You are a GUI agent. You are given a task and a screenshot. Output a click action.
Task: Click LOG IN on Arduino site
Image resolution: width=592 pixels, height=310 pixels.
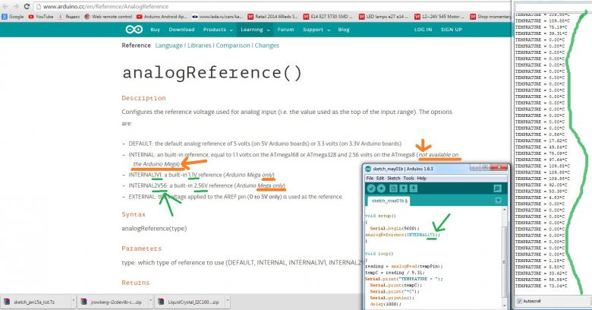(x=423, y=30)
